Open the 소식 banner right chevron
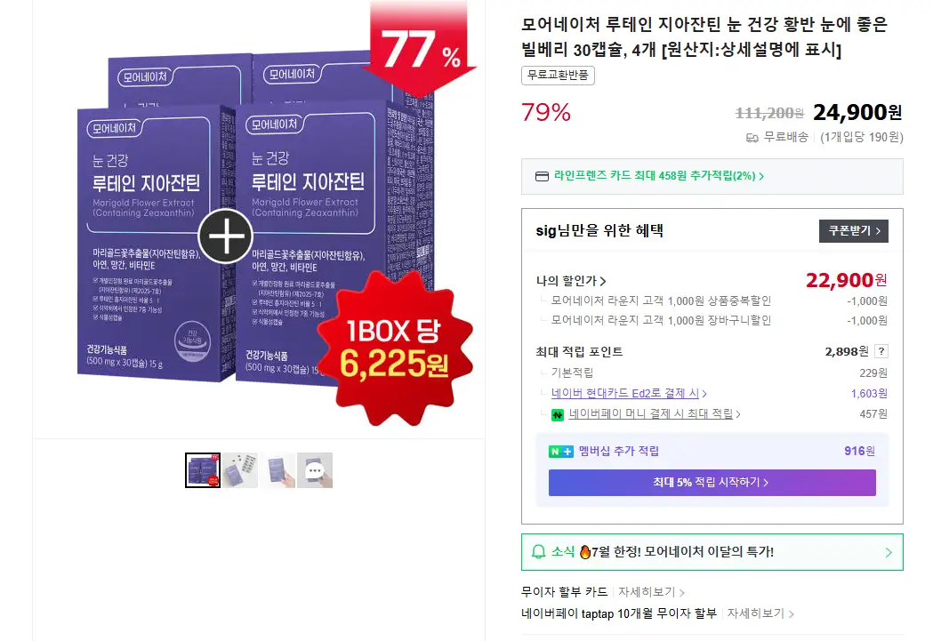This screenshot has width=933, height=641. click(889, 552)
